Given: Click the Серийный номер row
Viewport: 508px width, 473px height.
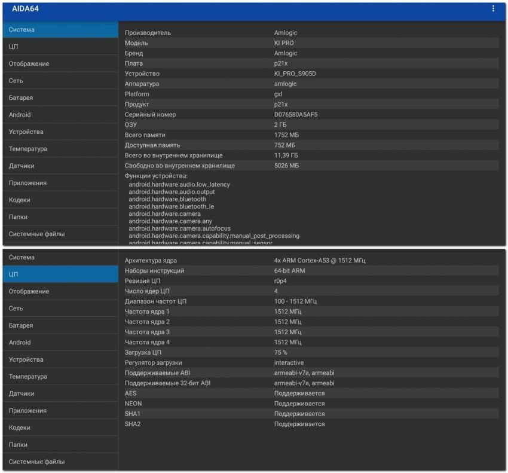Looking at the screenshot, I should click(x=311, y=114).
